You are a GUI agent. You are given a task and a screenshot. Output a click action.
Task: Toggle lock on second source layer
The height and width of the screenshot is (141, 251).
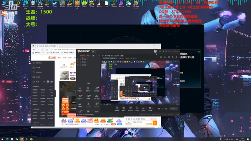(80, 62)
